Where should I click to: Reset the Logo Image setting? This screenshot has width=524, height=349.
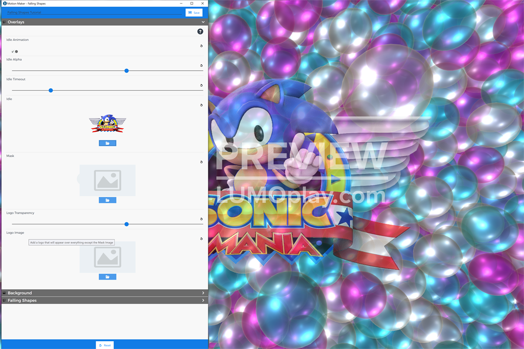pos(201,239)
